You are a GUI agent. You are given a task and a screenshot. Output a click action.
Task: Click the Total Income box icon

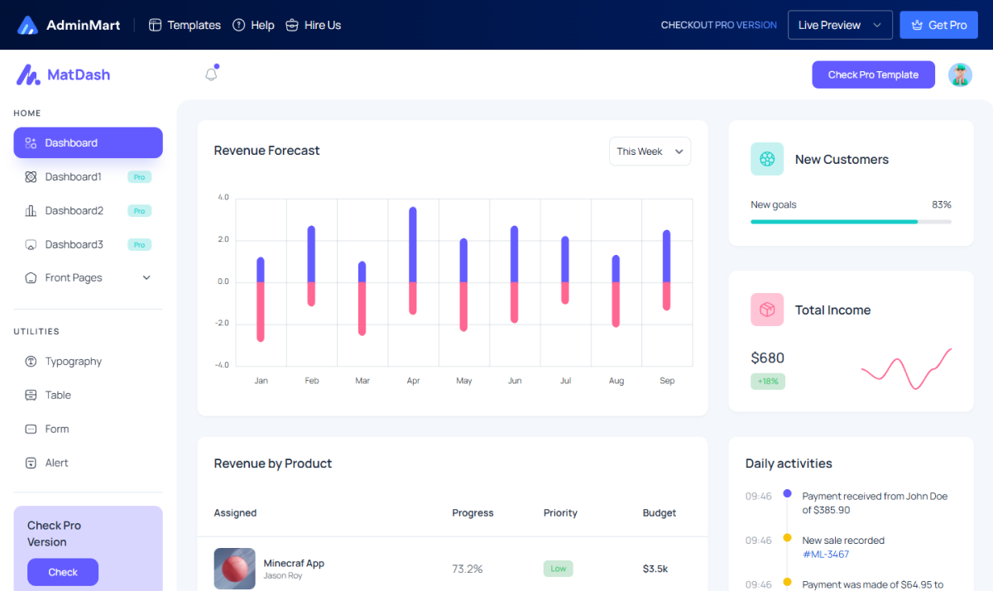(x=767, y=310)
